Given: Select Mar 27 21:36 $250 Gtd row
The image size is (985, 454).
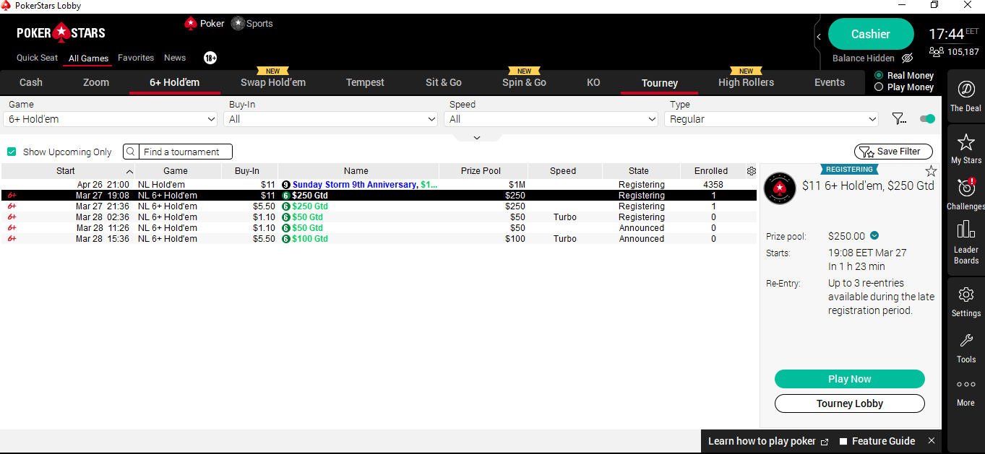Looking at the screenshot, I should tap(379, 206).
